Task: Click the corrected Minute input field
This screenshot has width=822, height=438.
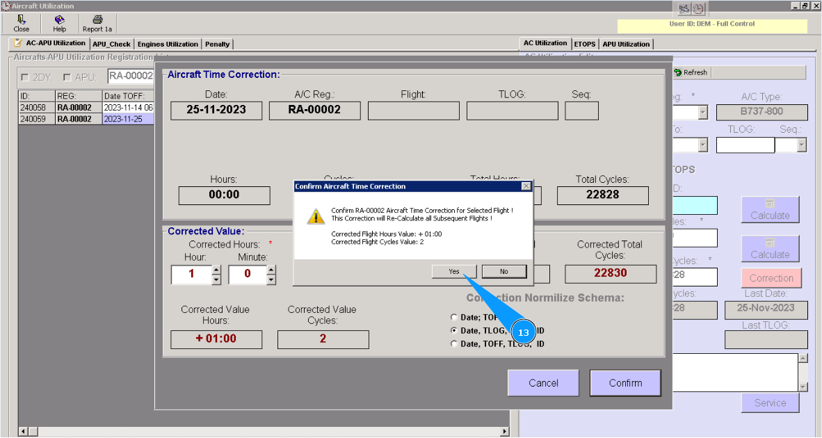Action: click(x=247, y=275)
